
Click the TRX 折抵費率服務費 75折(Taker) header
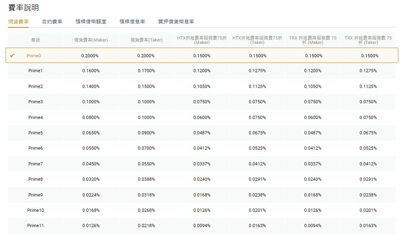click(x=367, y=39)
